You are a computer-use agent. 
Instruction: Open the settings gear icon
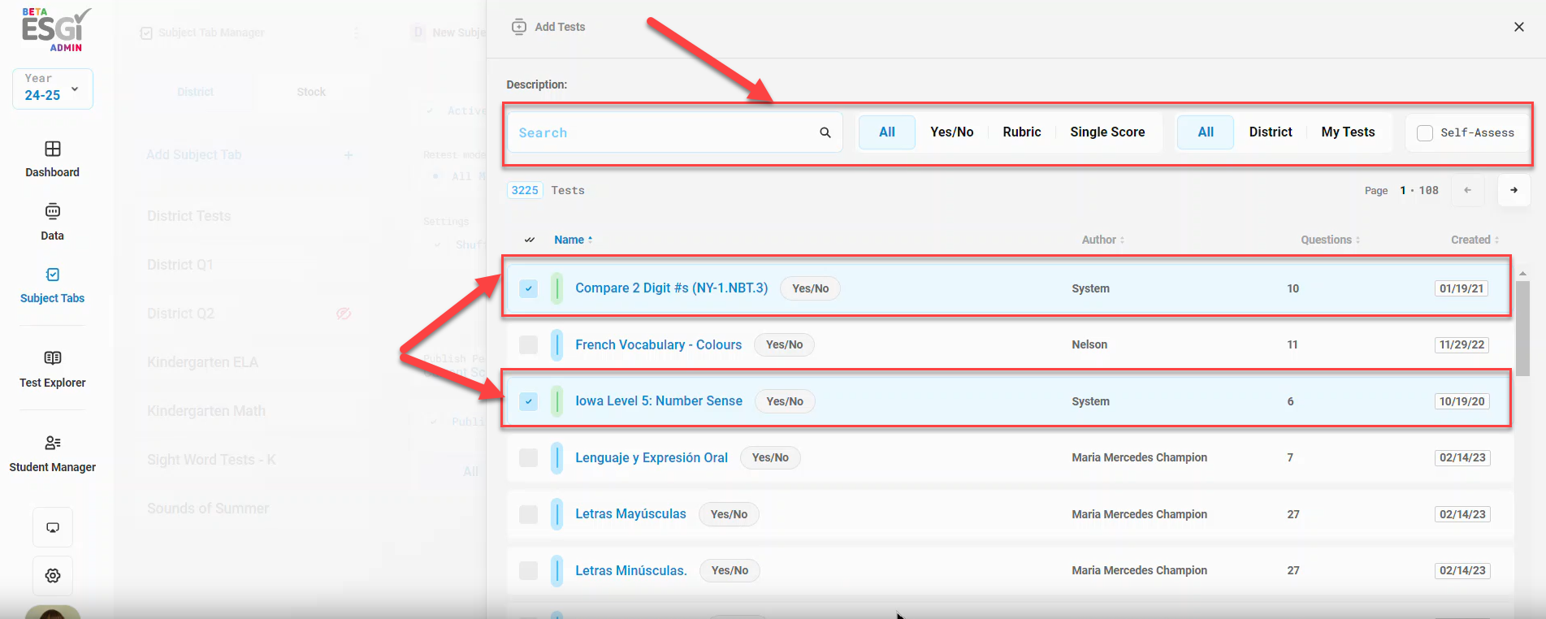click(53, 575)
